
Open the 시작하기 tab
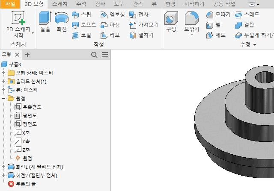194,4
